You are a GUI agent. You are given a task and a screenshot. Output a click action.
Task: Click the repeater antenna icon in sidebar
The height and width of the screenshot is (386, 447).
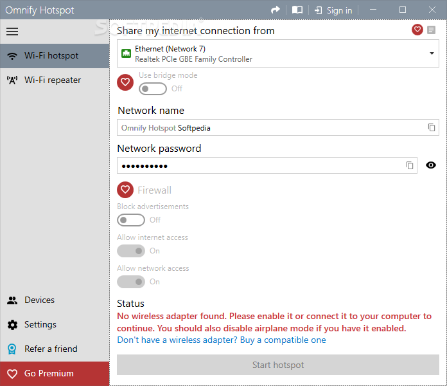point(12,80)
